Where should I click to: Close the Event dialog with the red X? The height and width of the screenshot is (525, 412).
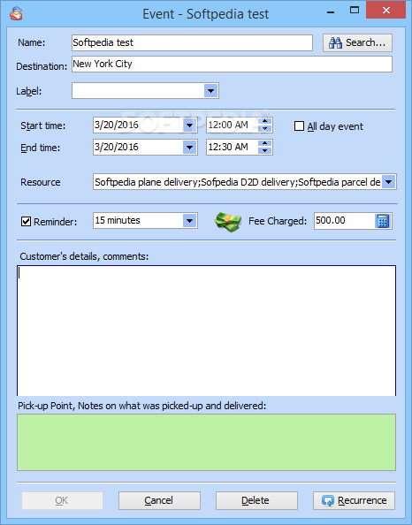[386, 10]
